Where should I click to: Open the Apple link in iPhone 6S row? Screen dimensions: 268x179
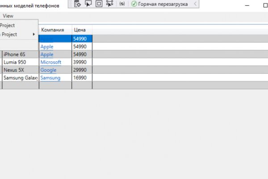(47, 55)
